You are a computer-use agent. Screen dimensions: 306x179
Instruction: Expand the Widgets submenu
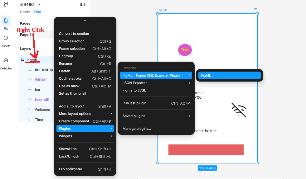pyautogui.click(x=85, y=136)
